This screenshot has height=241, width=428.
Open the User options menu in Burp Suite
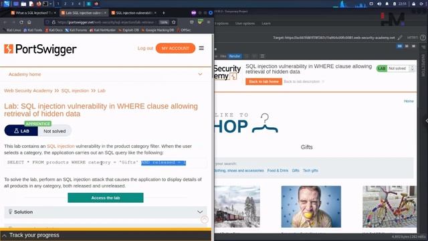point(245,23)
